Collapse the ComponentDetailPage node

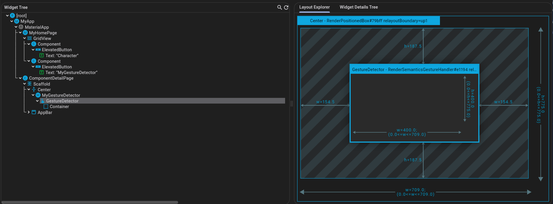(20, 78)
